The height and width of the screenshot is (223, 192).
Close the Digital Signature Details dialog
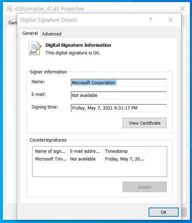click(x=171, y=20)
